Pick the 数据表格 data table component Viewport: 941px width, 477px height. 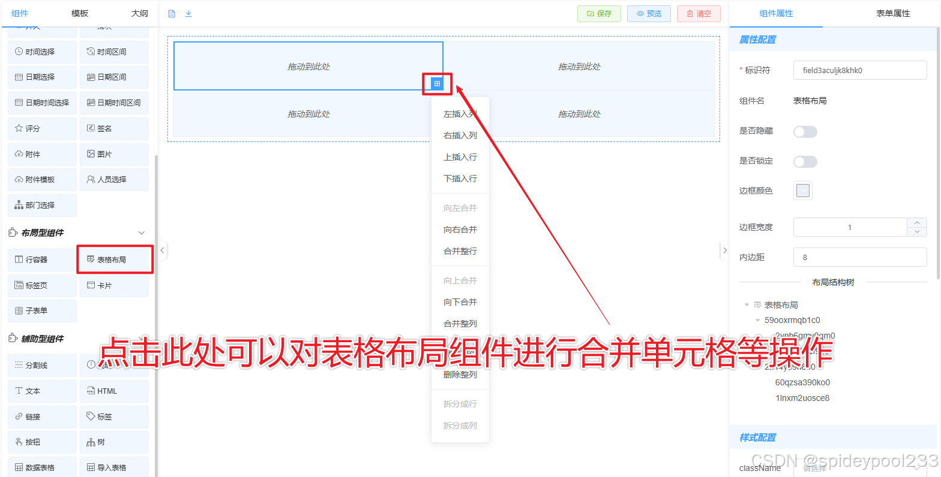42,467
